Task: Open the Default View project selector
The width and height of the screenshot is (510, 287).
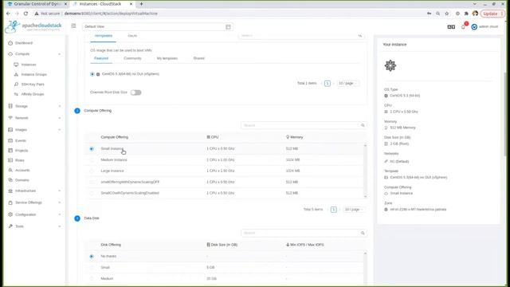Action: 158,26
